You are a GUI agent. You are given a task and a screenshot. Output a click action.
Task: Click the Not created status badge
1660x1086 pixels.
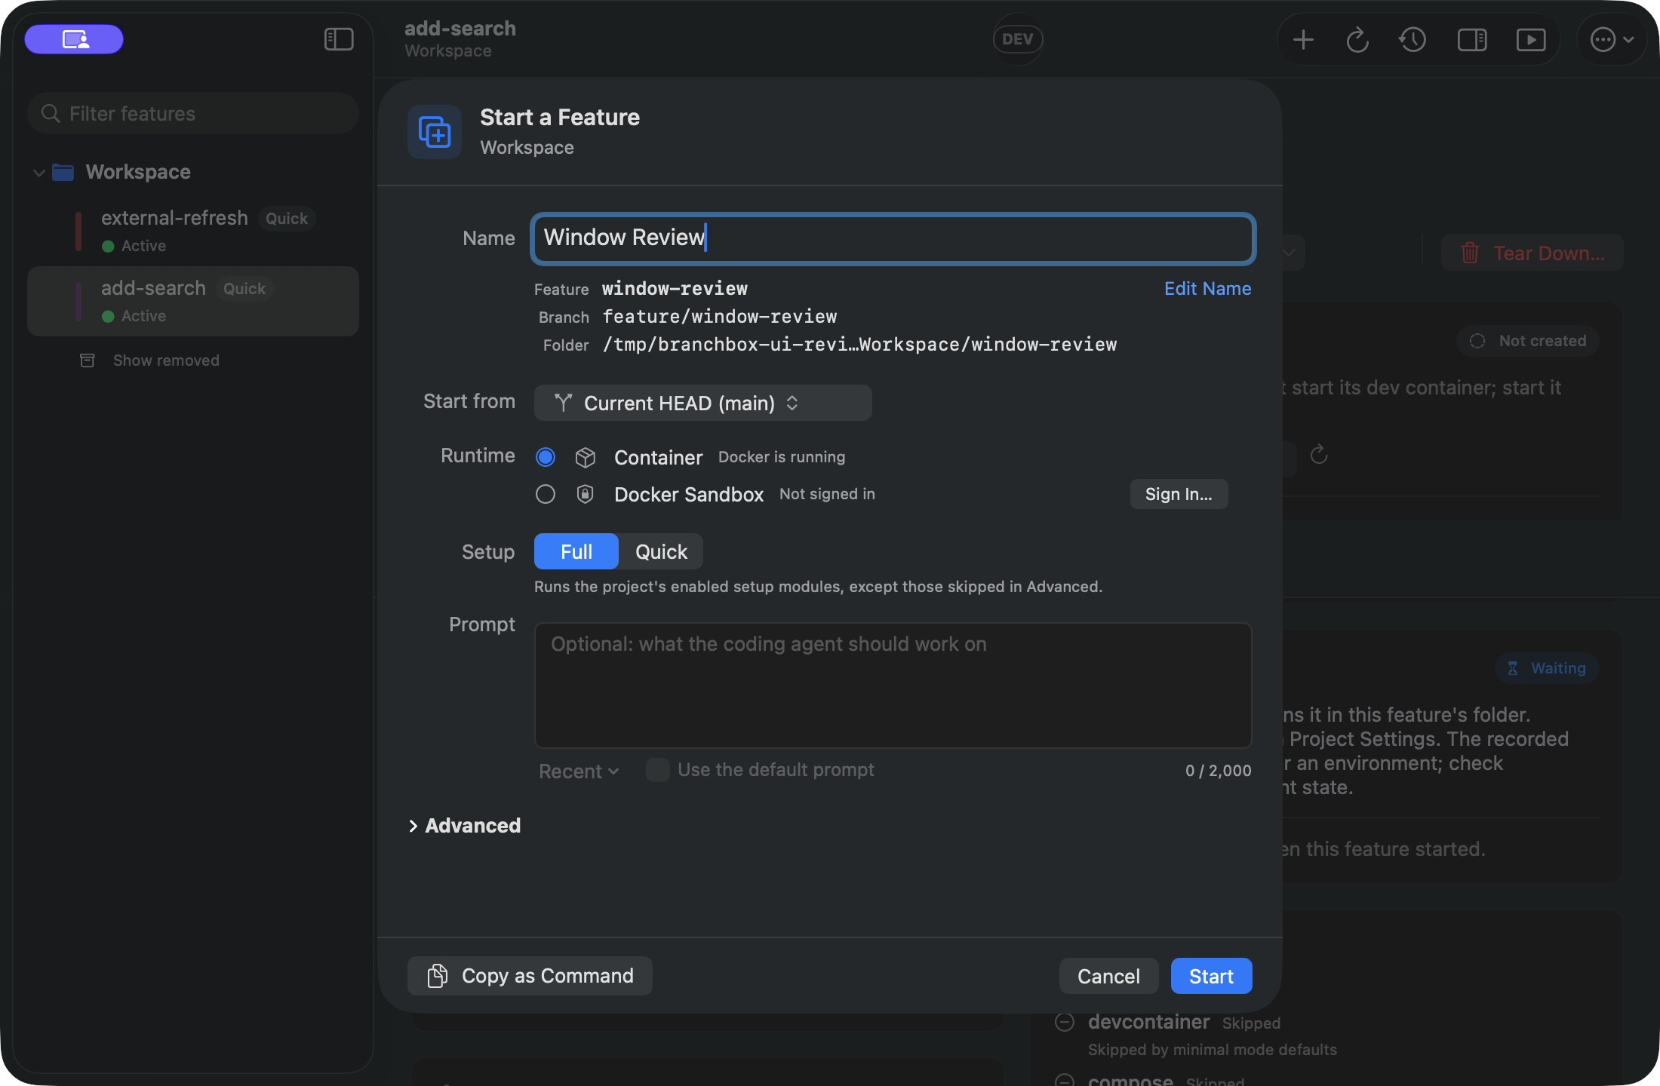(1528, 341)
